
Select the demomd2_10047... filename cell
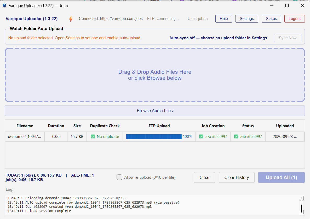pyautogui.click(x=25, y=137)
